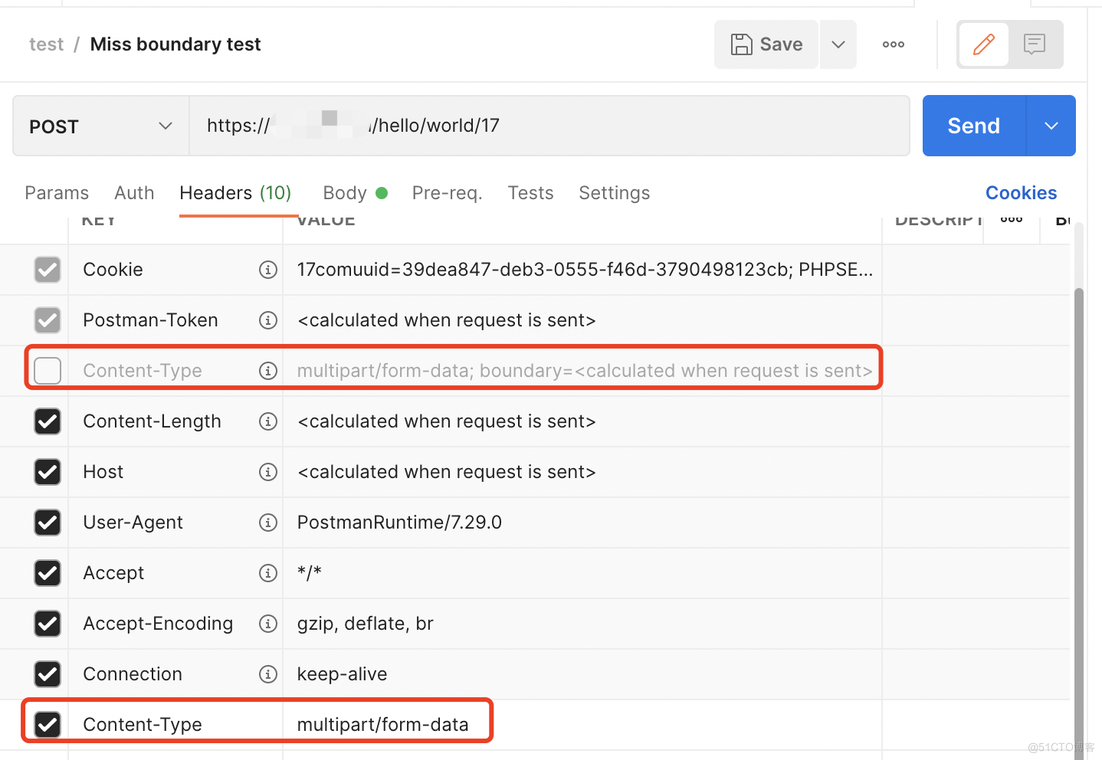Uncheck the User-Agent header checkbox

click(x=48, y=522)
